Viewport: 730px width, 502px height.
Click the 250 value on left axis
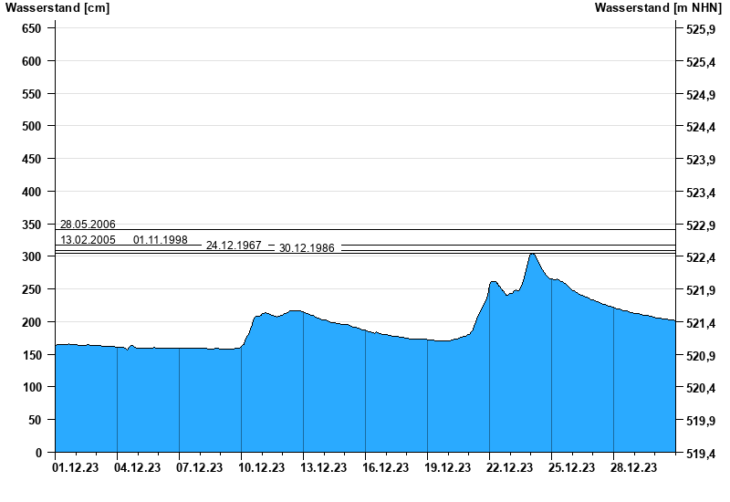[32, 289]
